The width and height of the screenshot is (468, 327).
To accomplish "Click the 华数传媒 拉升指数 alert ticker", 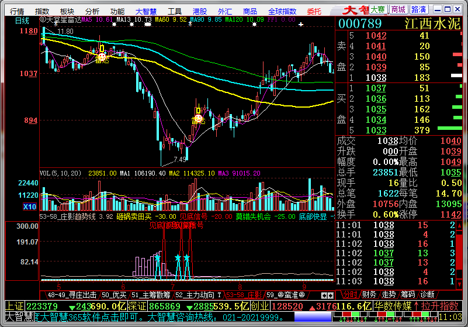I will 417,307.
